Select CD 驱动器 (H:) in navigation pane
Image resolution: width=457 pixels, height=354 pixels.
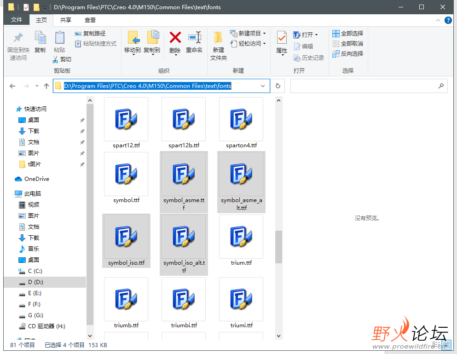pyautogui.click(x=42, y=326)
